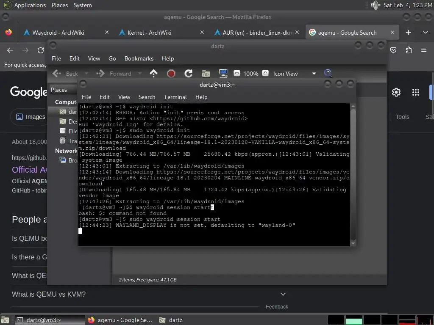Image resolution: width=434 pixels, height=325 pixels.
Task: Open View menu in dartz file manager
Action: (94, 58)
